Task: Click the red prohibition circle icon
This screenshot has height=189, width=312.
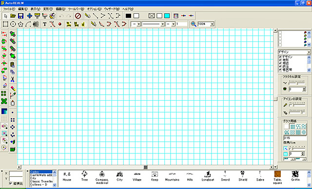Action: pos(78,16)
